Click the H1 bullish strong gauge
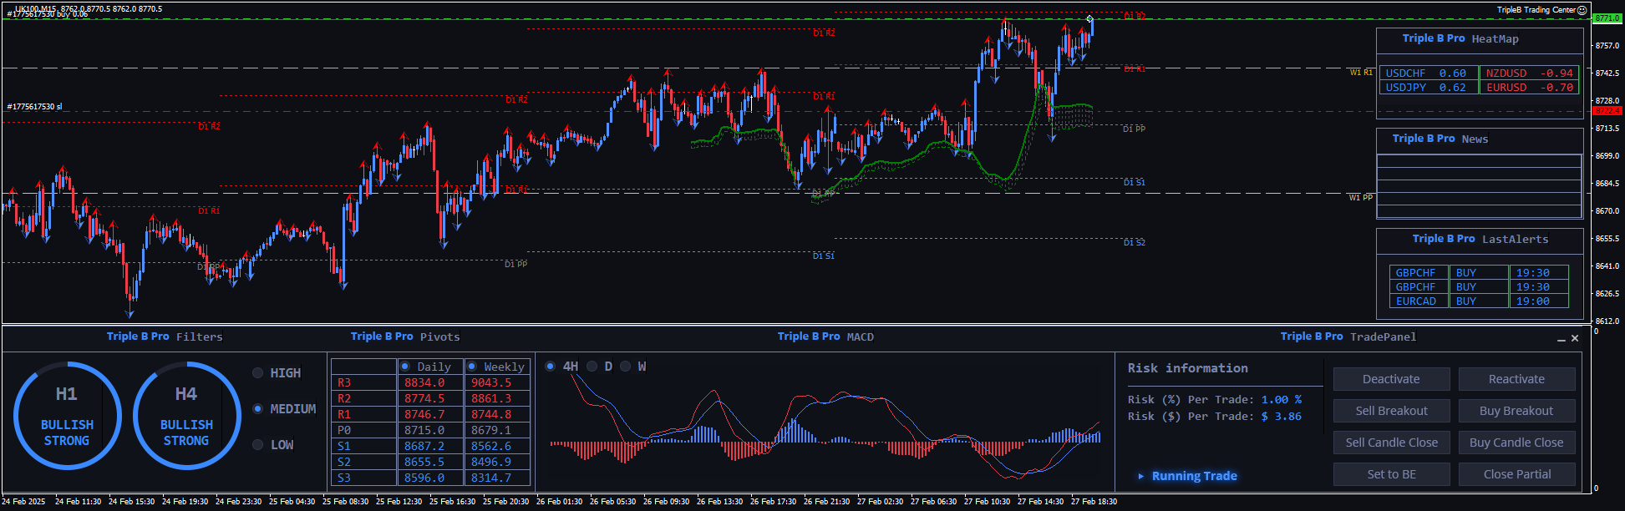1625x511 pixels. click(x=67, y=416)
